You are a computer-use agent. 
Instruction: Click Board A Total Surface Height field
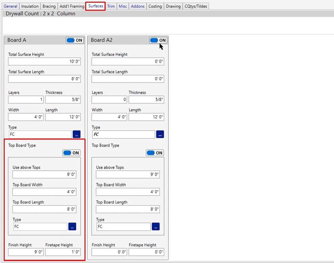pyautogui.click(x=44, y=62)
